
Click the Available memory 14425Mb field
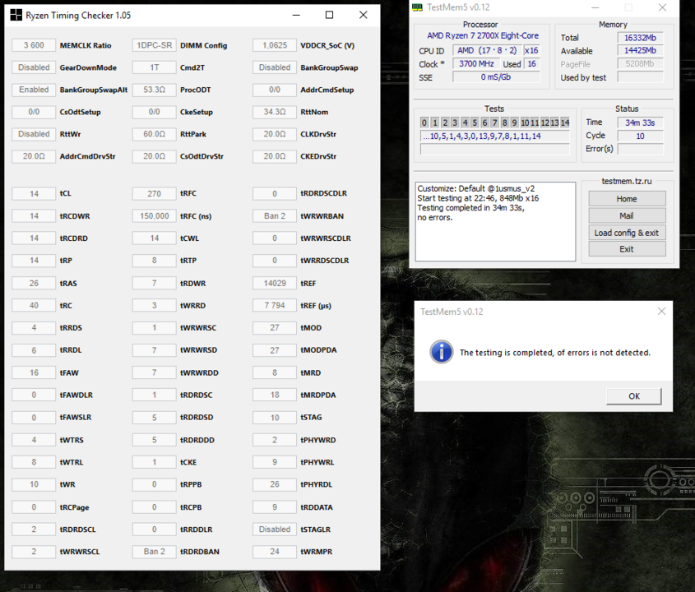point(640,50)
